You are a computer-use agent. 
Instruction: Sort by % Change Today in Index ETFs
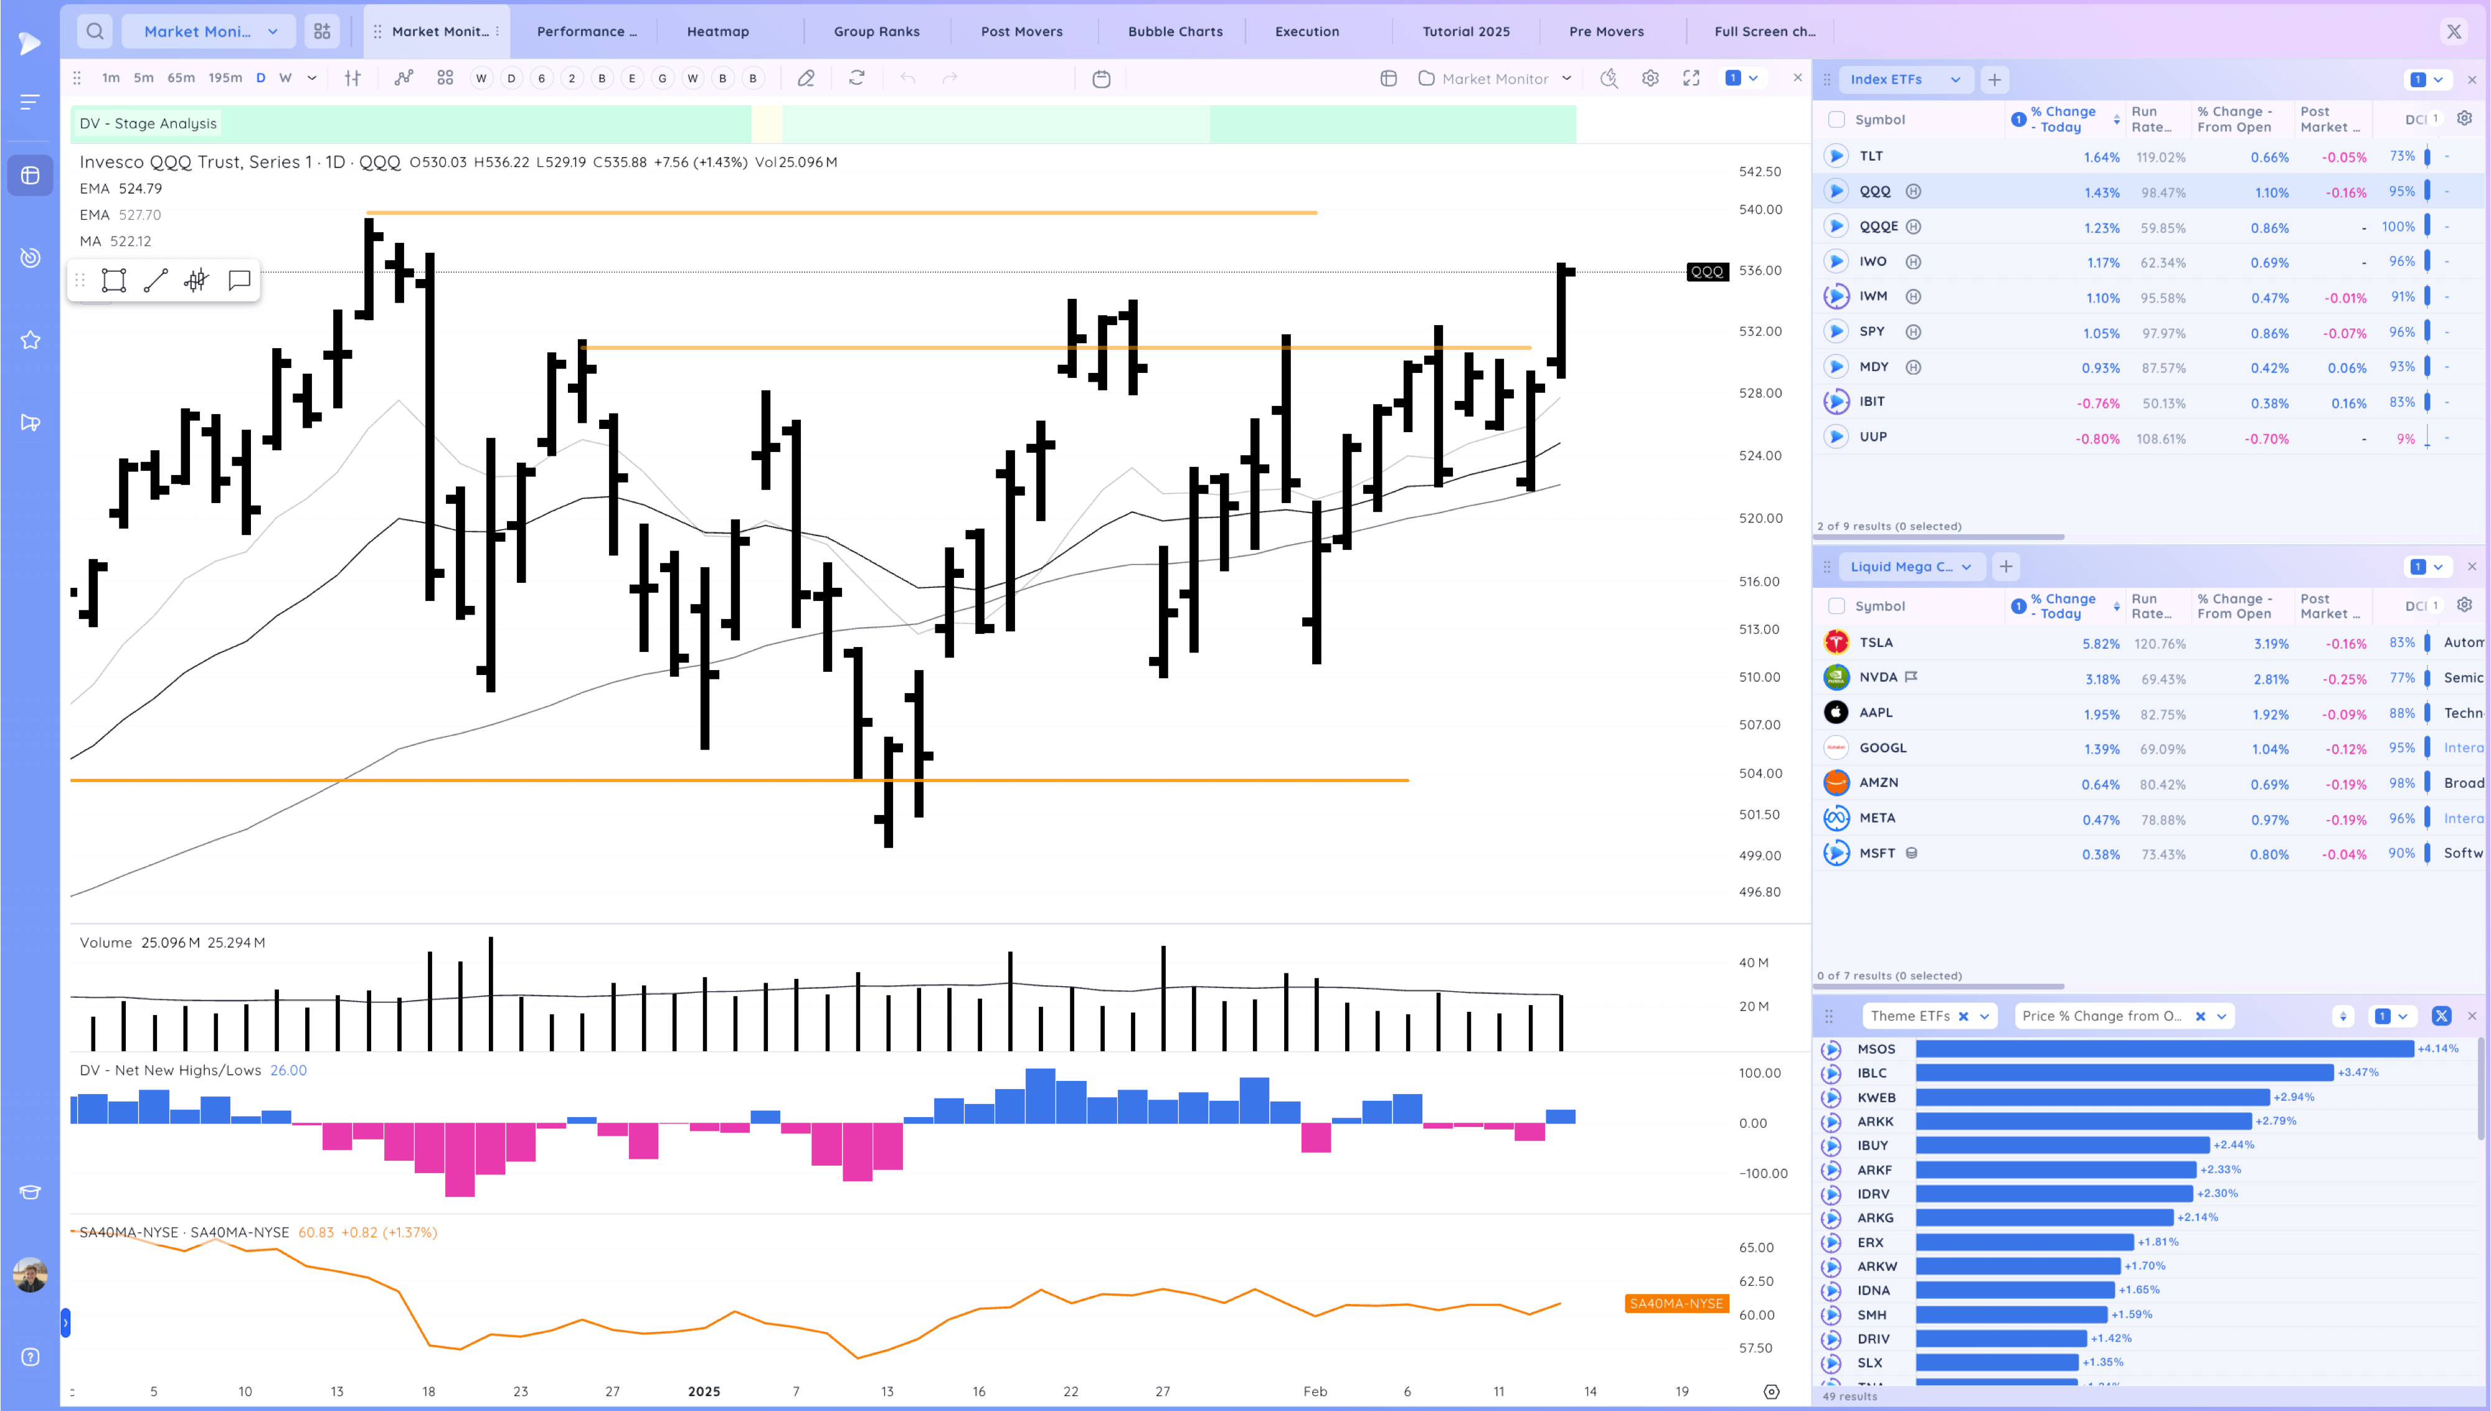pyautogui.click(x=2063, y=119)
